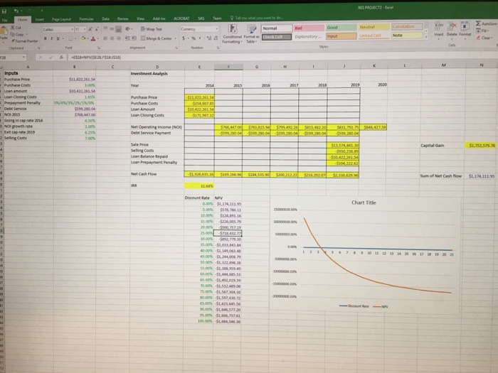Switch to the Data tab
This screenshot has width=498, height=373.
tap(105, 19)
